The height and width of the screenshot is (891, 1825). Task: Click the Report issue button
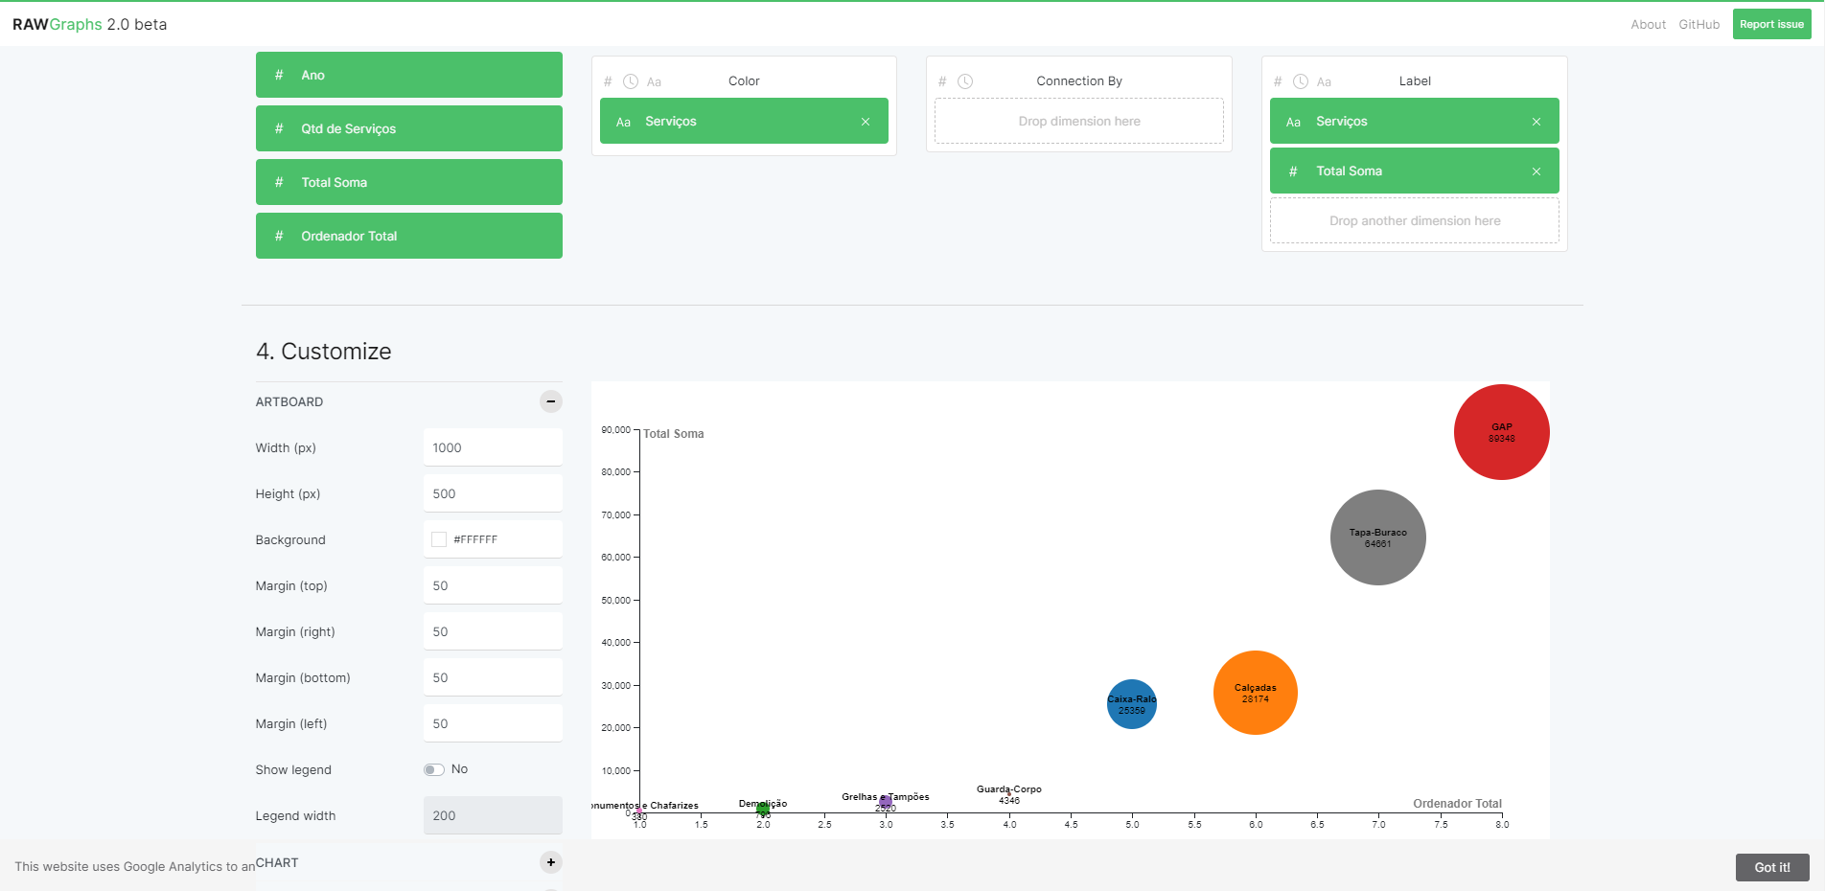click(x=1771, y=24)
